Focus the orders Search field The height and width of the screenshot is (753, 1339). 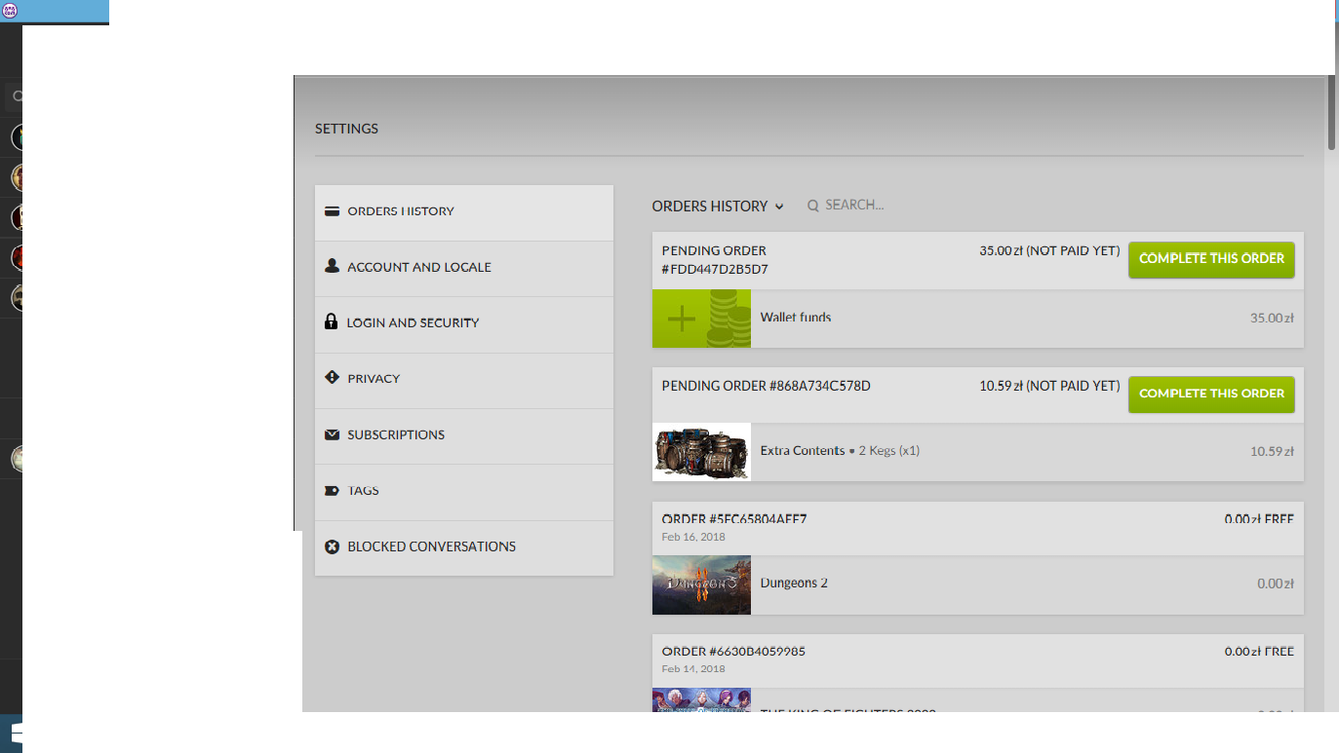853,206
